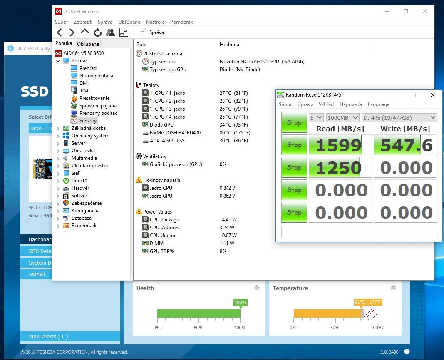
Task: Switch to the Obľúbené tab
Action: point(88,44)
